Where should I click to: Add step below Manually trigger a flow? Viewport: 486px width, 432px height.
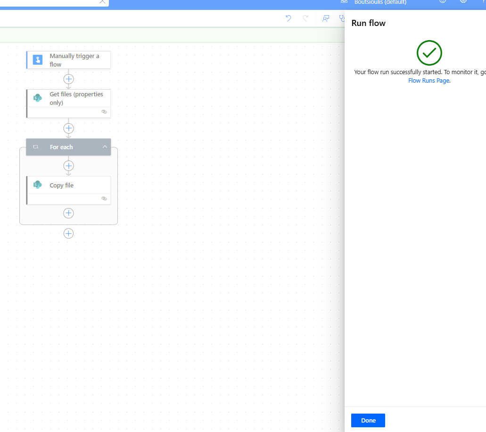pos(68,79)
